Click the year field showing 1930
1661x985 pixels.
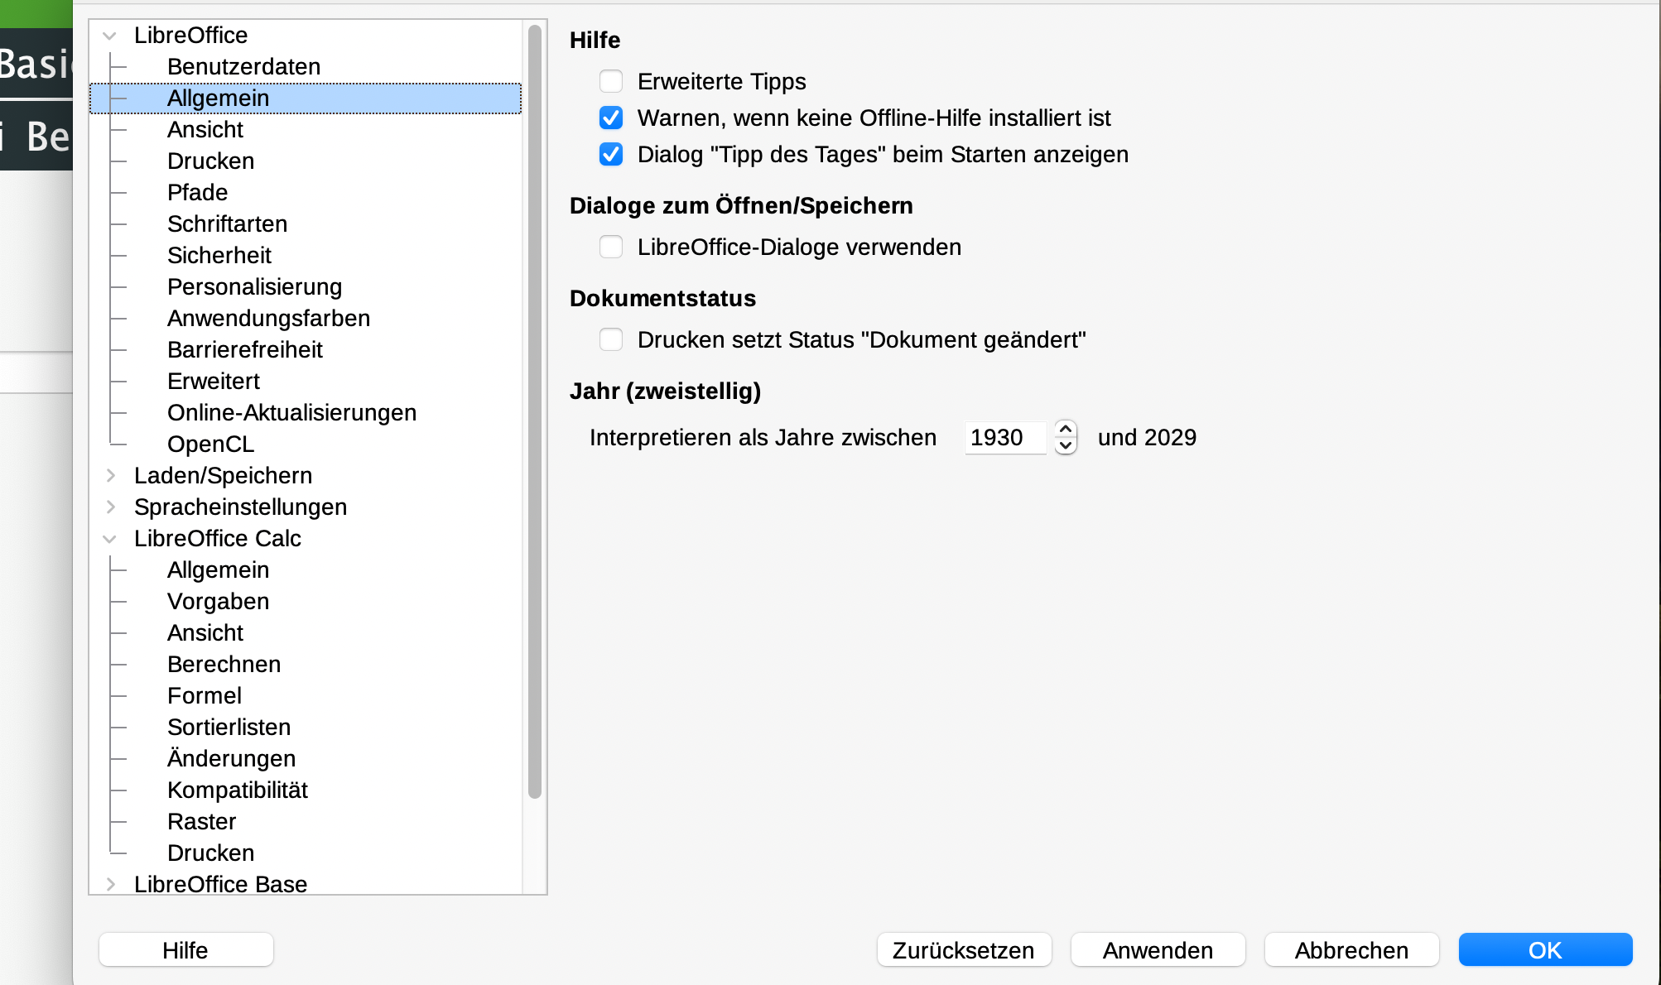[x=1006, y=437]
